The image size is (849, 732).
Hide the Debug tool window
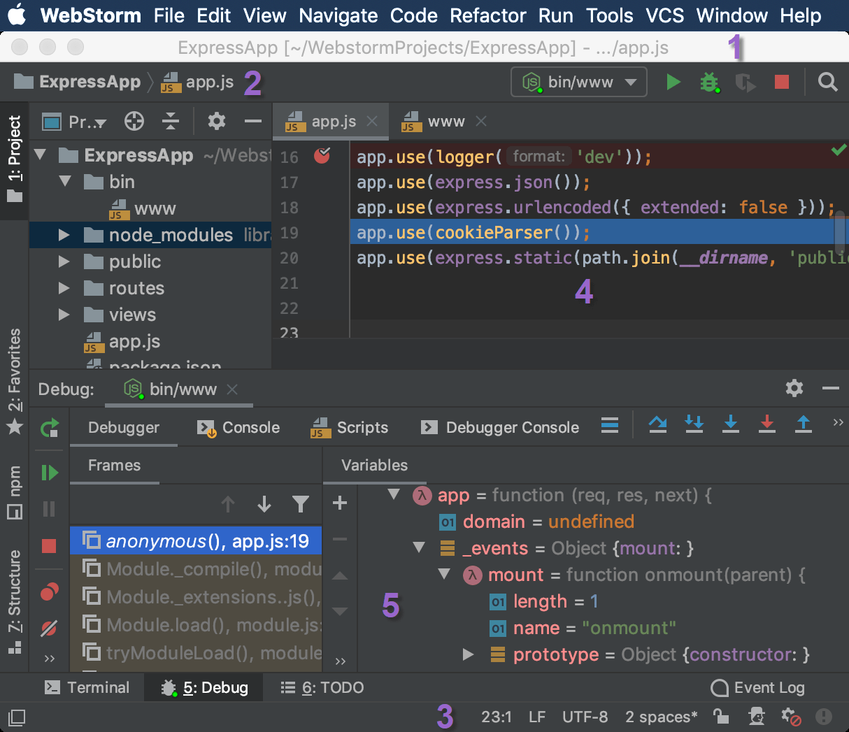pyautogui.click(x=831, y=388)
